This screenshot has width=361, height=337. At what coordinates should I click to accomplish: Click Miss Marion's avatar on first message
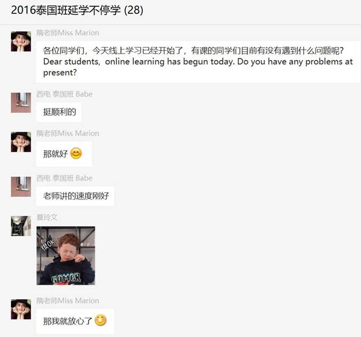coord(21,41)
